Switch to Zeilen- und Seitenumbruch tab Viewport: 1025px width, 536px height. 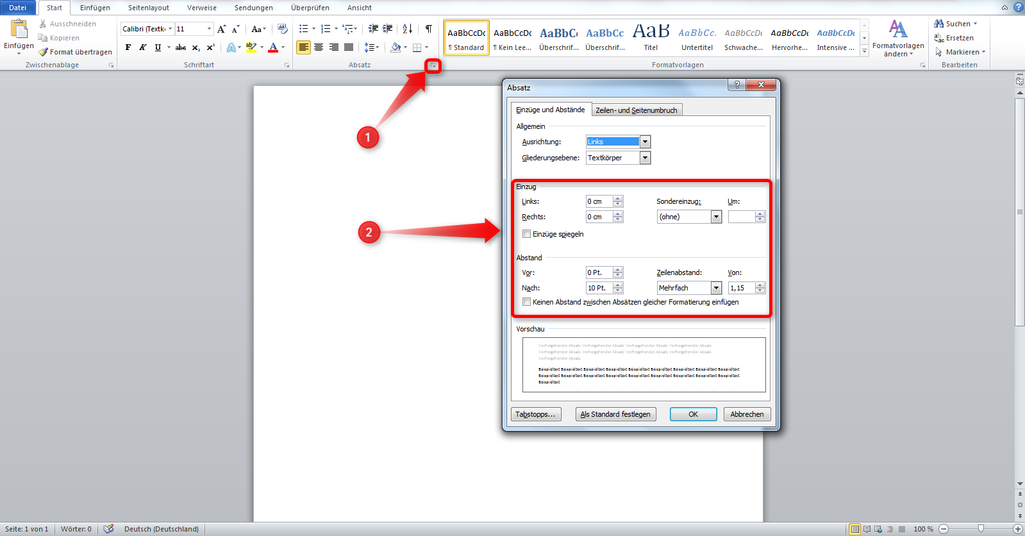pos(637,110)
